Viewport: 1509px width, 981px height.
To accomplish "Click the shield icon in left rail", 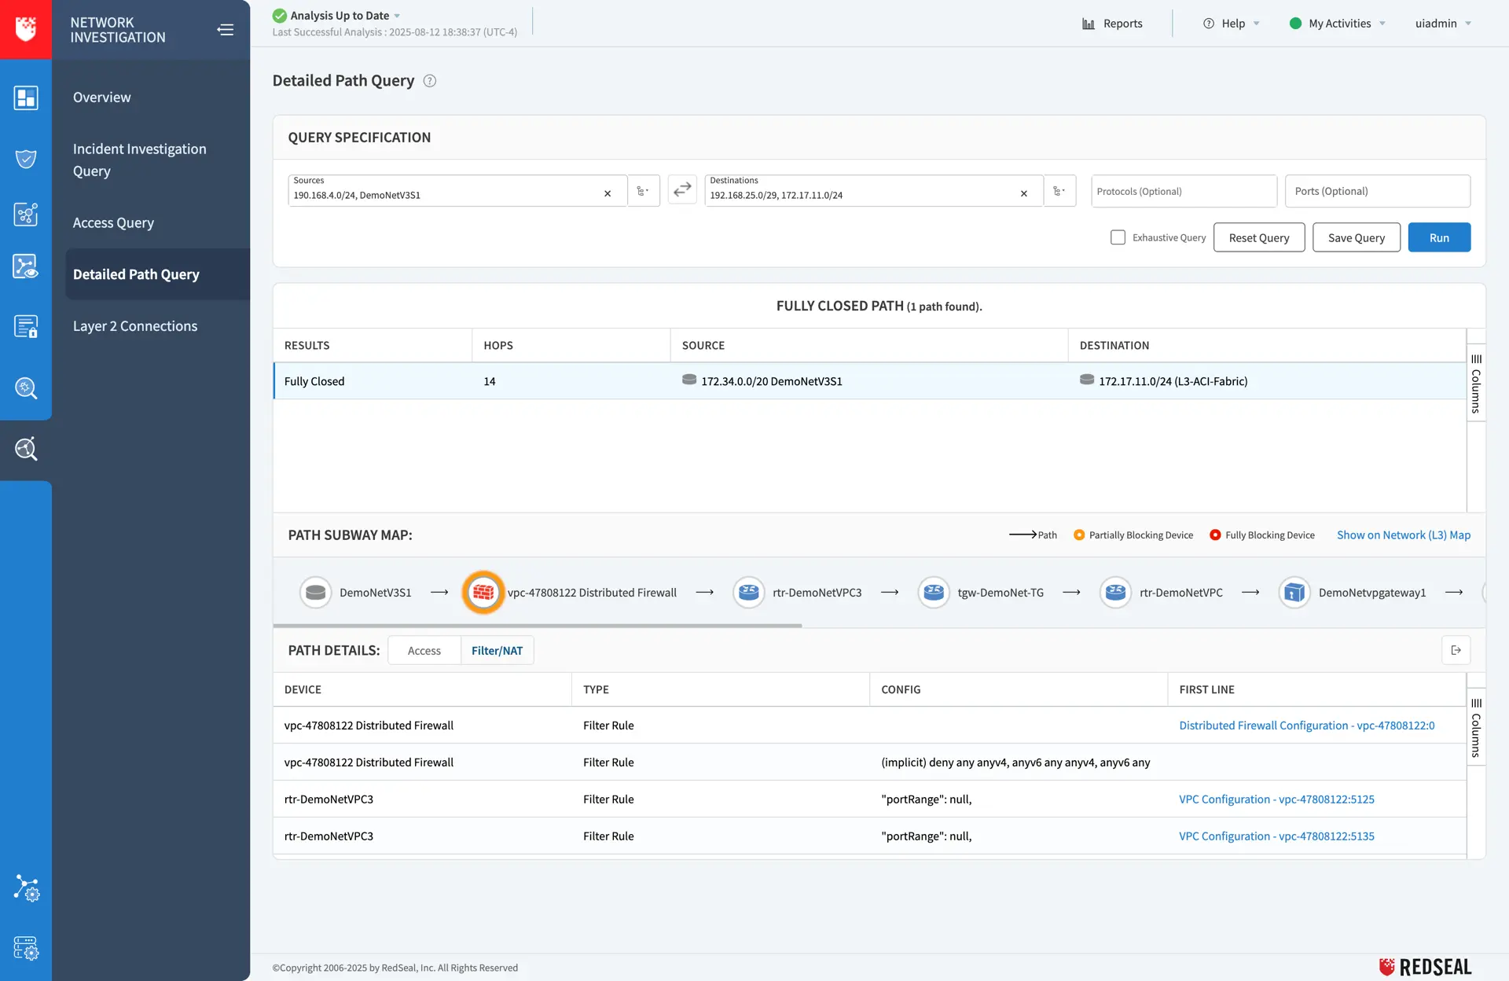I will pyautogui.click(x=26, y=159).
